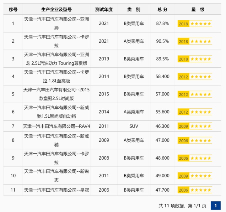The width and height of the screenshot is (226, 212).
Task: Click test year 2008 in row 9
Action: coord(104,158)
